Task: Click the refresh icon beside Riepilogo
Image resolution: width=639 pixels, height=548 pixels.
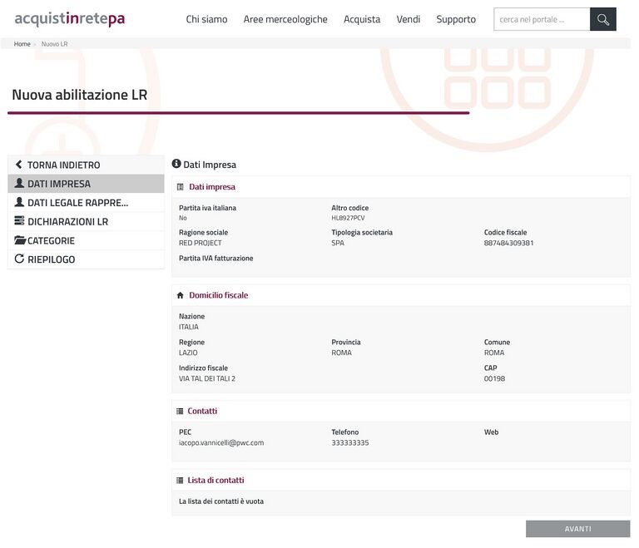Action: click(x=19, y=259)
